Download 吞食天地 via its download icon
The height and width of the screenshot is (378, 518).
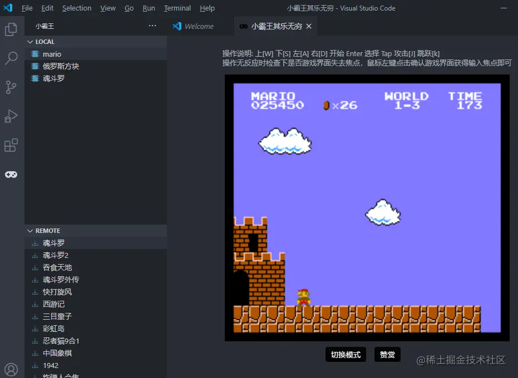34,267
